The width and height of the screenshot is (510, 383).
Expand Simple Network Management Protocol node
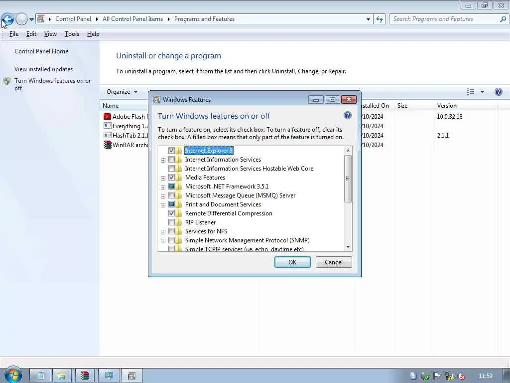tap(163, 241)
